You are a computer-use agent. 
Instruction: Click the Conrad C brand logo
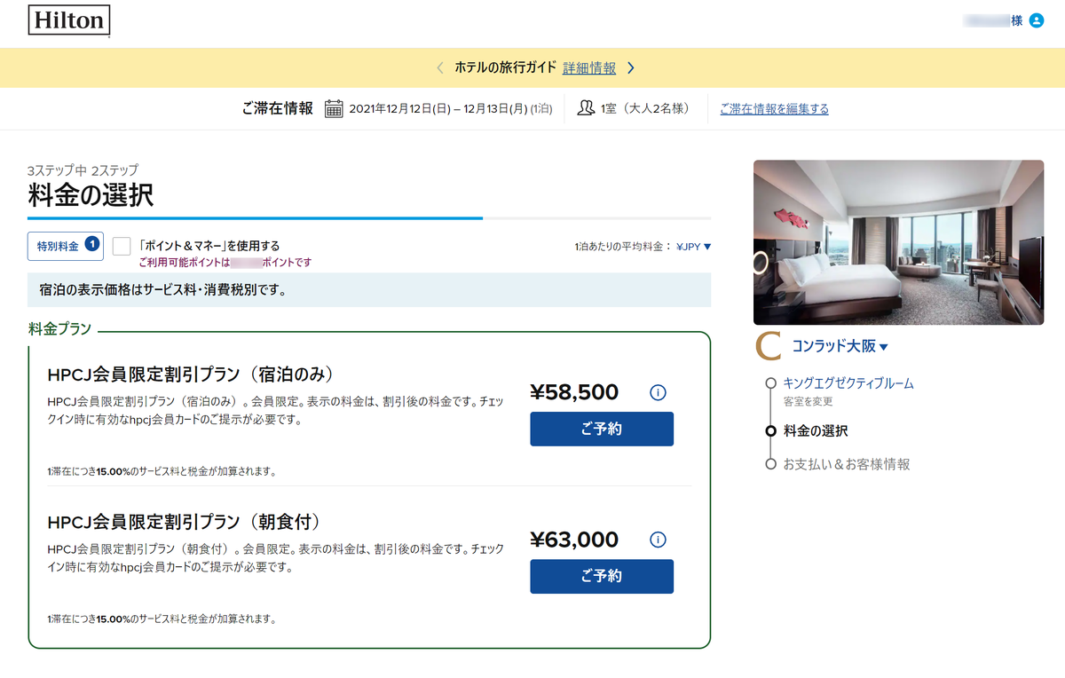point(768,347)
